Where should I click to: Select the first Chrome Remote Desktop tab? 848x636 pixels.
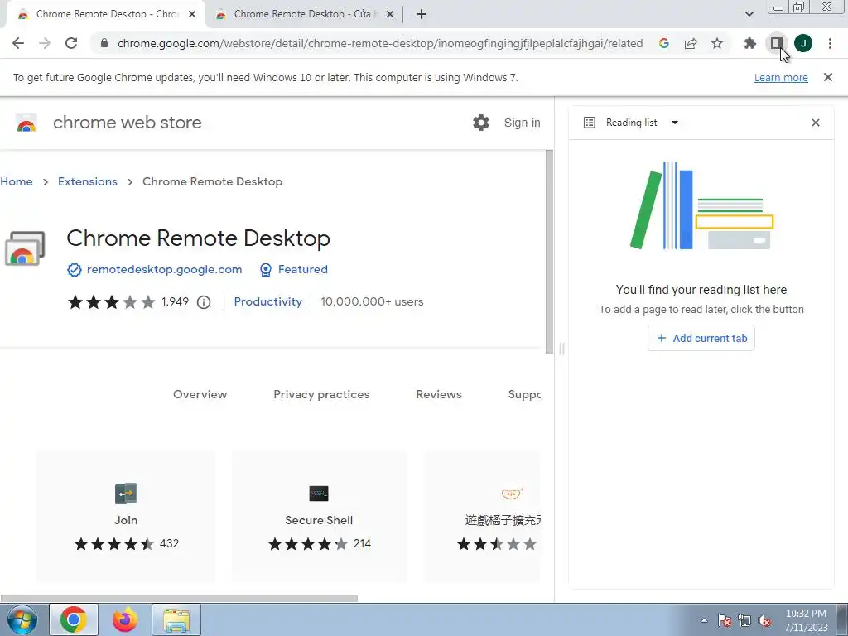(x=107, y=14)
